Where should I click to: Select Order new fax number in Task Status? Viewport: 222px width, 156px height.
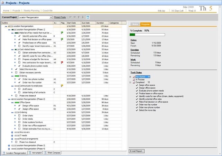point(148,105)
